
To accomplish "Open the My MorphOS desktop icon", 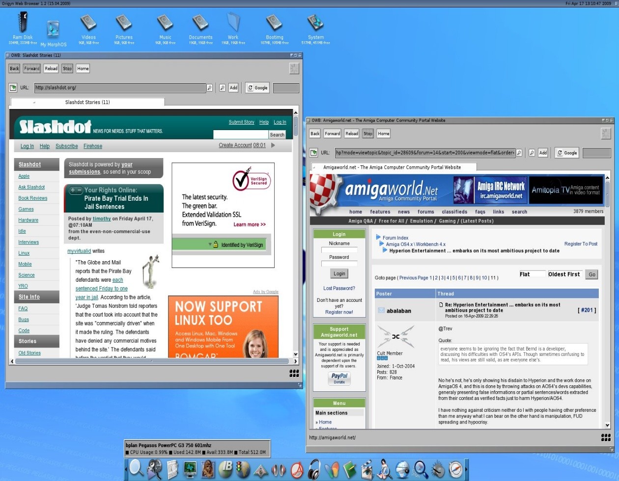I will point(53,30).
